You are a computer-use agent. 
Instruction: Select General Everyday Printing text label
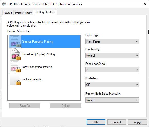pos(37,42)
